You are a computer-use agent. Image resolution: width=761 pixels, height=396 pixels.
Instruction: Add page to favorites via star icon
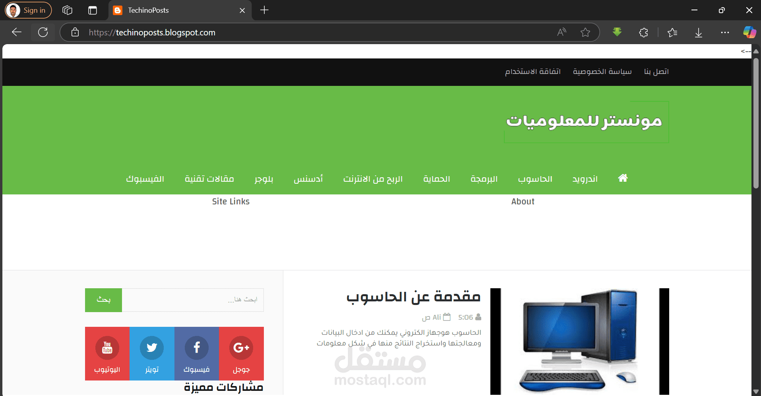[586, 32]
